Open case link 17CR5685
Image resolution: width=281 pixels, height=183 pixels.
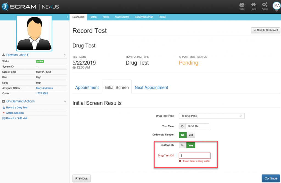[x=42, y=93]
